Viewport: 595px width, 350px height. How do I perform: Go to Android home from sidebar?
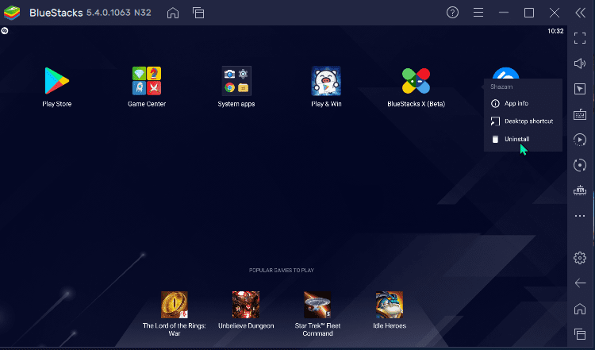coord(580,309)
